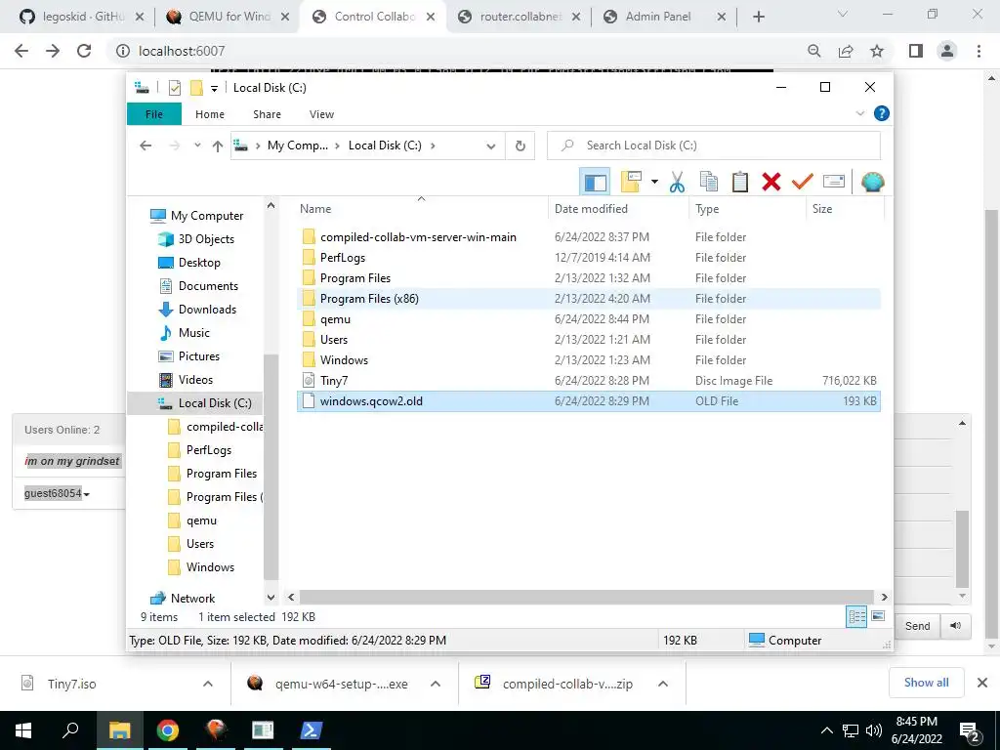
Task: Open the Home ribbon tab
Action: coord(210,114)
